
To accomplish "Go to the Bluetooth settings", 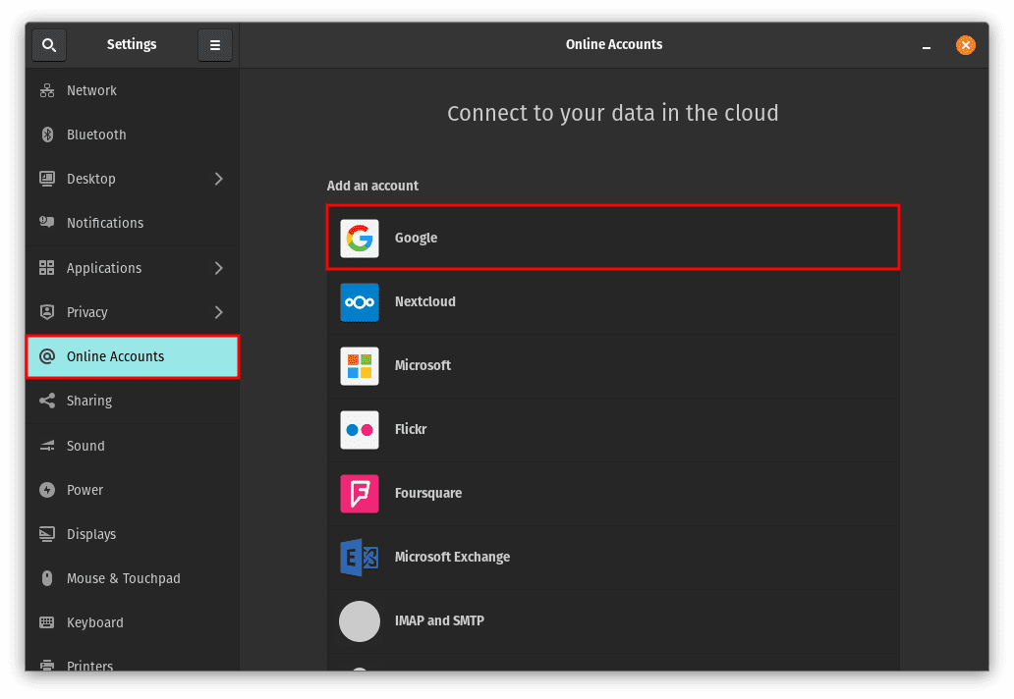I will pos(133,134).
